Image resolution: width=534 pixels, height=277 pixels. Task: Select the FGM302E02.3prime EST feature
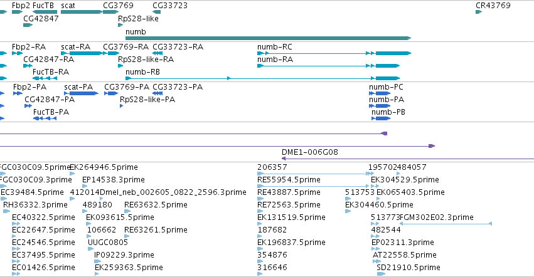coord(446,224)
